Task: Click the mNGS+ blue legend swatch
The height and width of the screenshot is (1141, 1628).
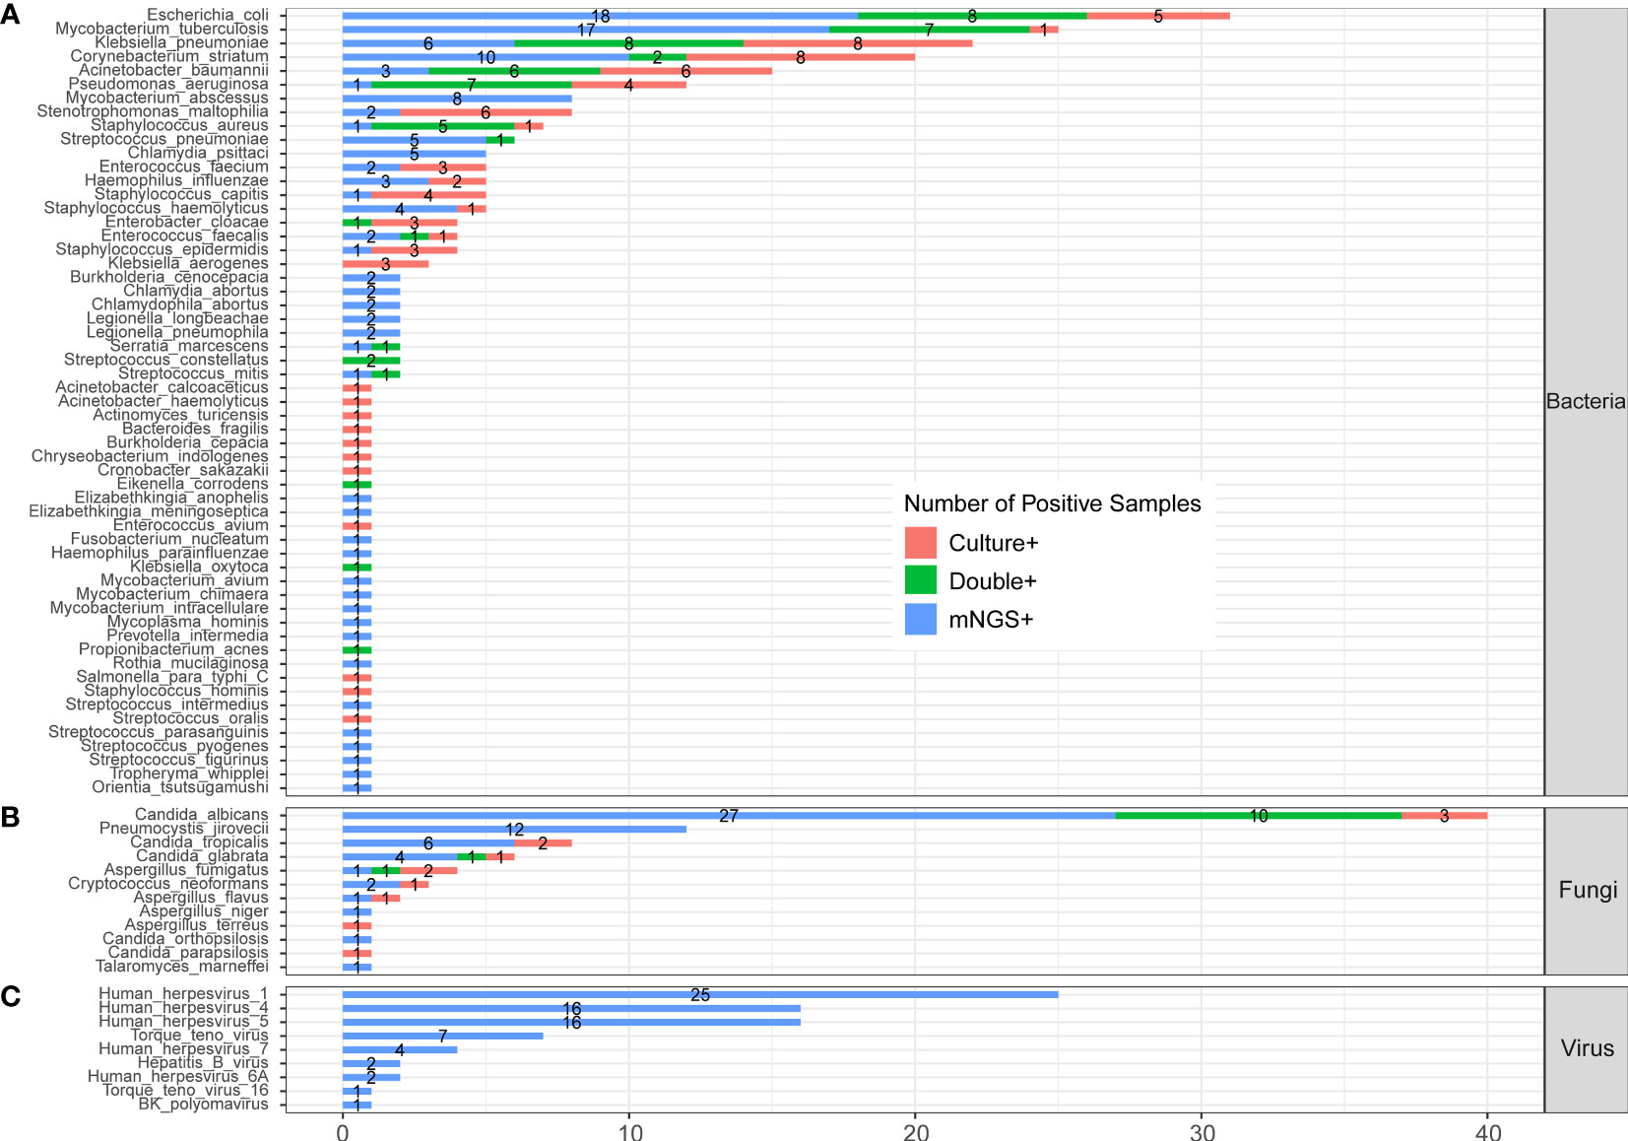Action: coord(920,619)
